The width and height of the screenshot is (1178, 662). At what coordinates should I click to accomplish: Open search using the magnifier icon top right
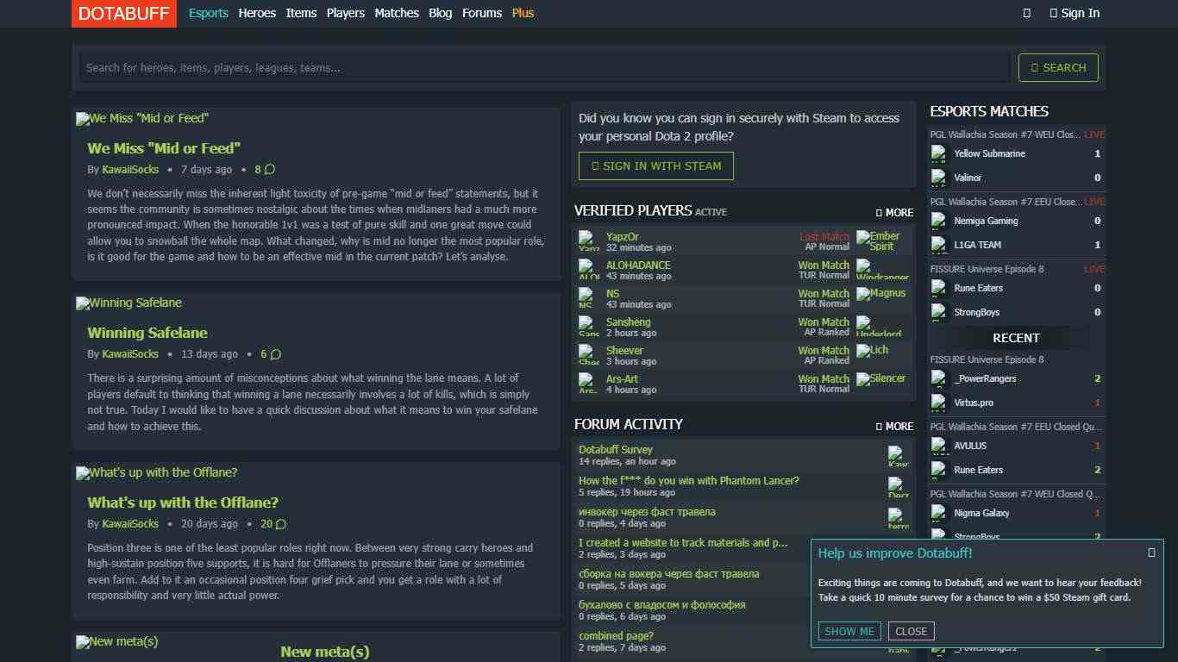(x=1025, y=13)
